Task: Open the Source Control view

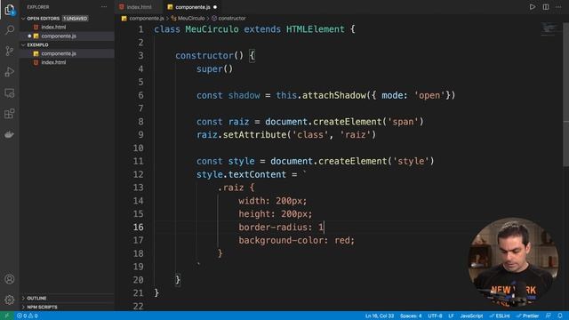Action: click(x=10, y=51)
